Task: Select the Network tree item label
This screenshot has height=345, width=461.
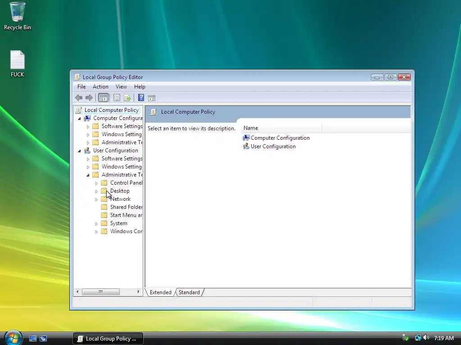Action: 120,199
